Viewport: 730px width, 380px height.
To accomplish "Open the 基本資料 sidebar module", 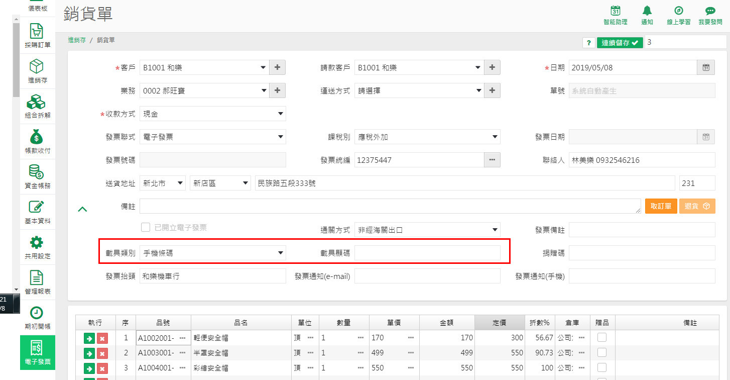I will (38, 211).
